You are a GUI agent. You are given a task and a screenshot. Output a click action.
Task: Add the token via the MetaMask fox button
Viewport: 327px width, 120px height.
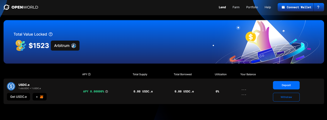point(40,97)
